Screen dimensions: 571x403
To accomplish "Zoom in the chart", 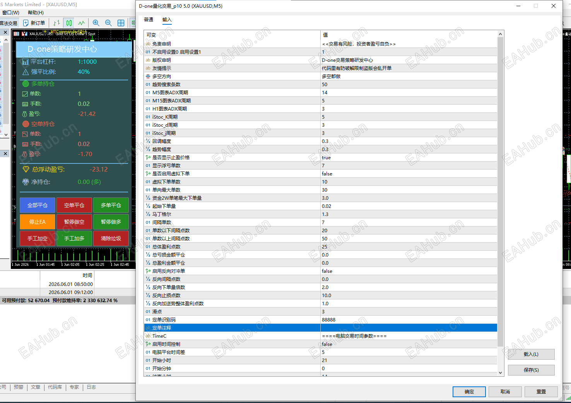I will pos(96,23).
